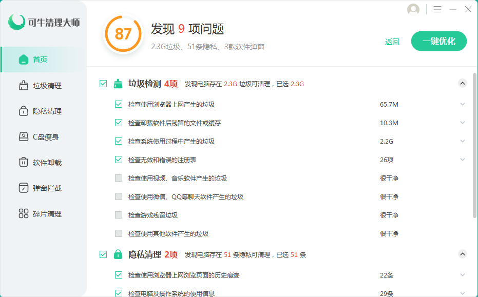Uncheck 检查无效和错误的注册表 checkbox
The height and width of the screenshot is (297, 478).
[x=119, y=160]
